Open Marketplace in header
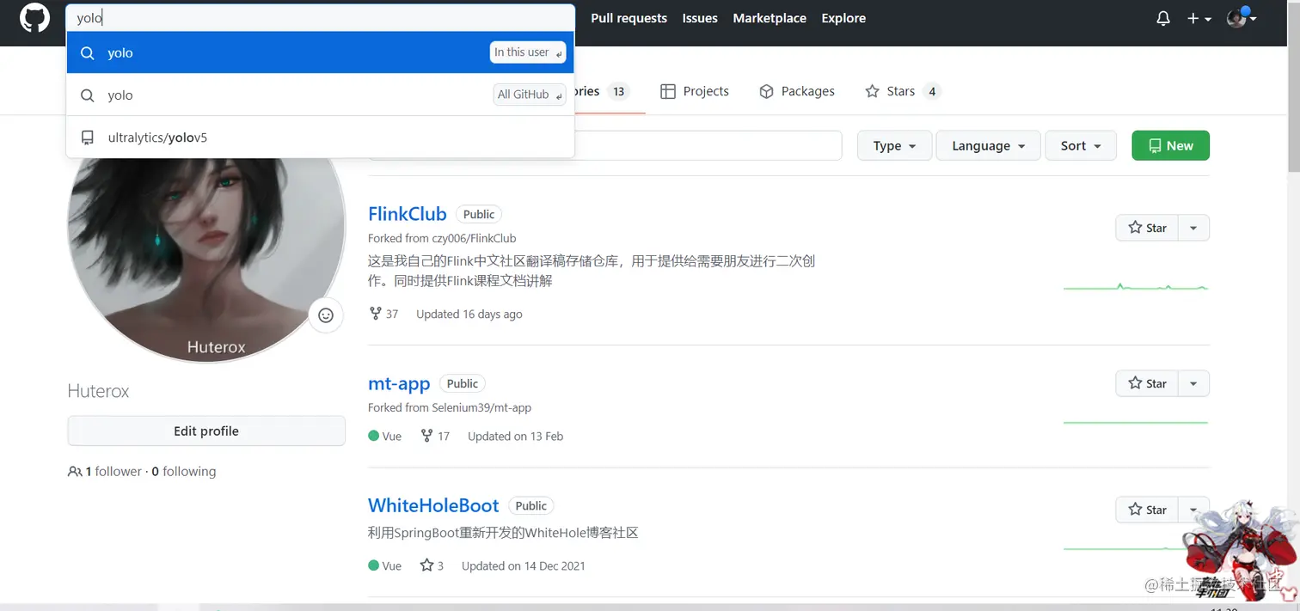The height and width of the screenshot is (611, 1300). tap(770, 18)
